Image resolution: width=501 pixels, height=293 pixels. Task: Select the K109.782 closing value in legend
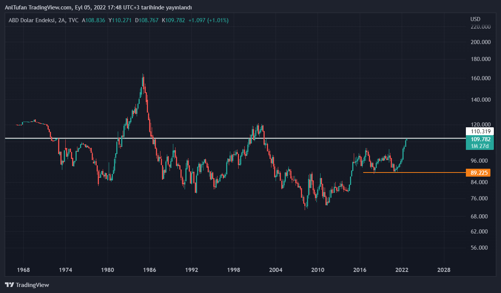tap(173, 20)
